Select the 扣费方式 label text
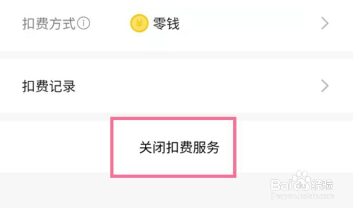The width and height of the screenshot is (353, 208). pyautogui.click(x=49, y=23)
